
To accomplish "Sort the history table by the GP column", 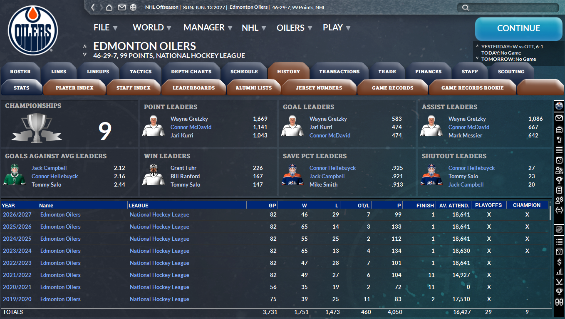I will click(262, 205).
